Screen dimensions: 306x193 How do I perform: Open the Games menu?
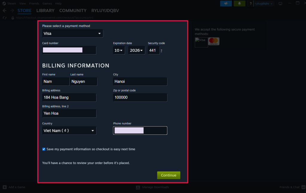tap(47, 3)
